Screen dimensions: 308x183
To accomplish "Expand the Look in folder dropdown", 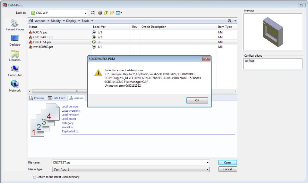I will coord(85,13).
